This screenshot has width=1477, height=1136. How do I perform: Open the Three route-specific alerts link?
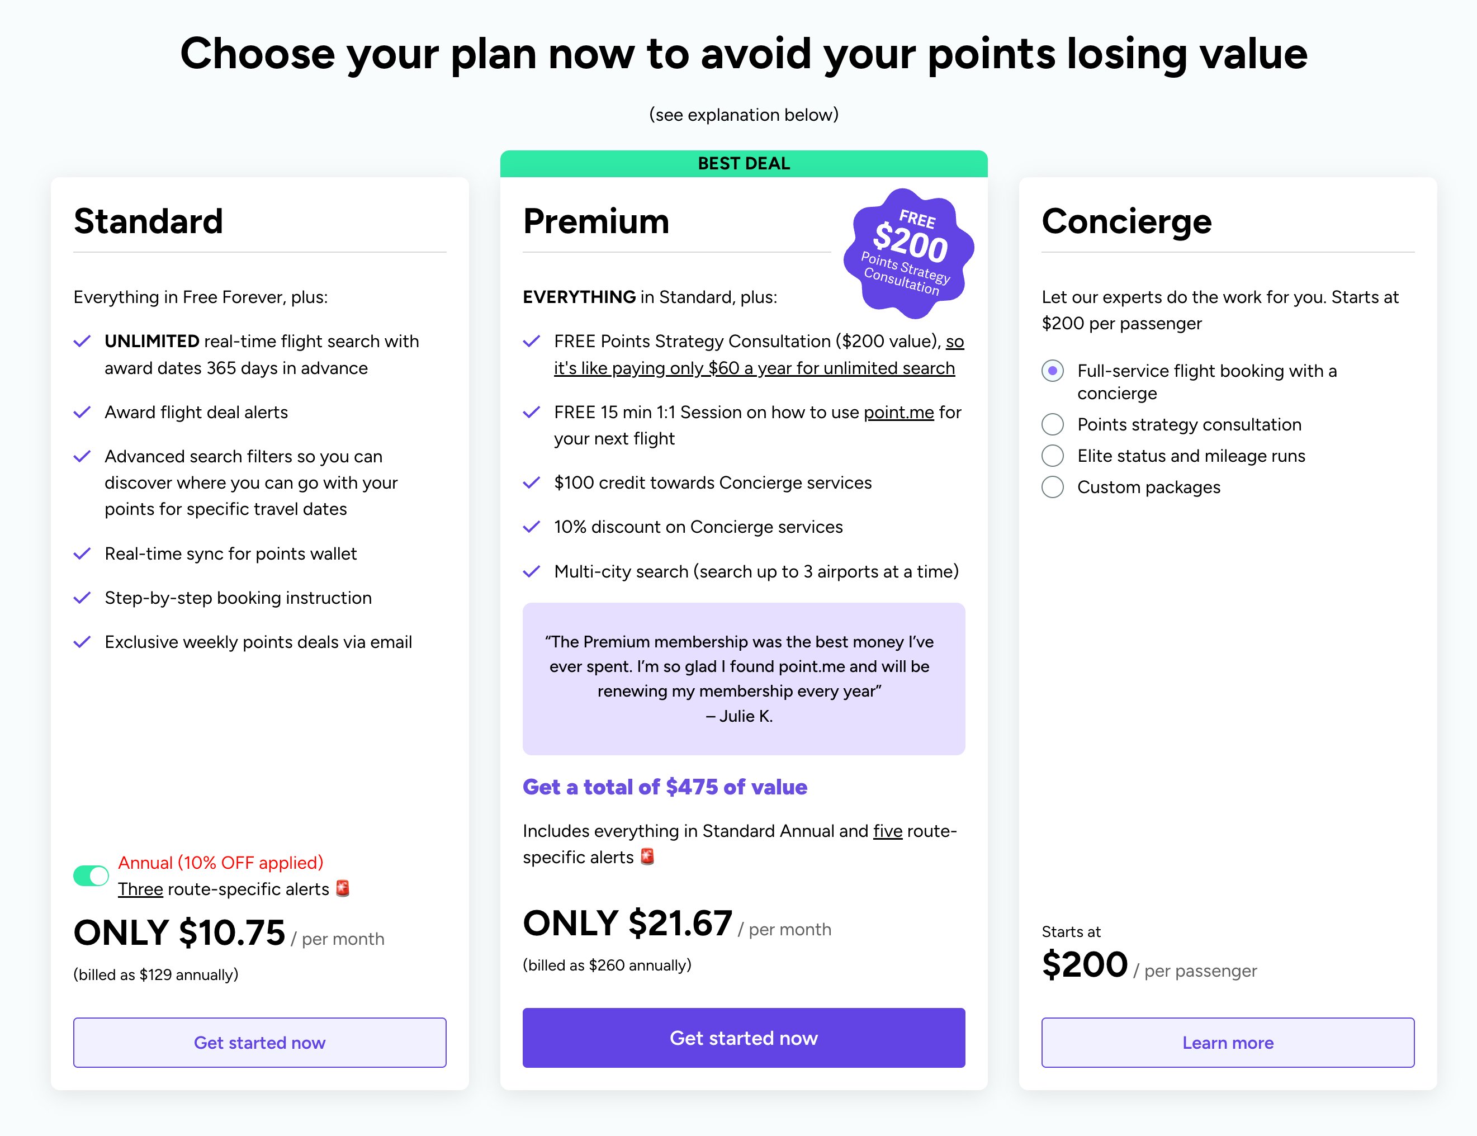pos(141,889)
